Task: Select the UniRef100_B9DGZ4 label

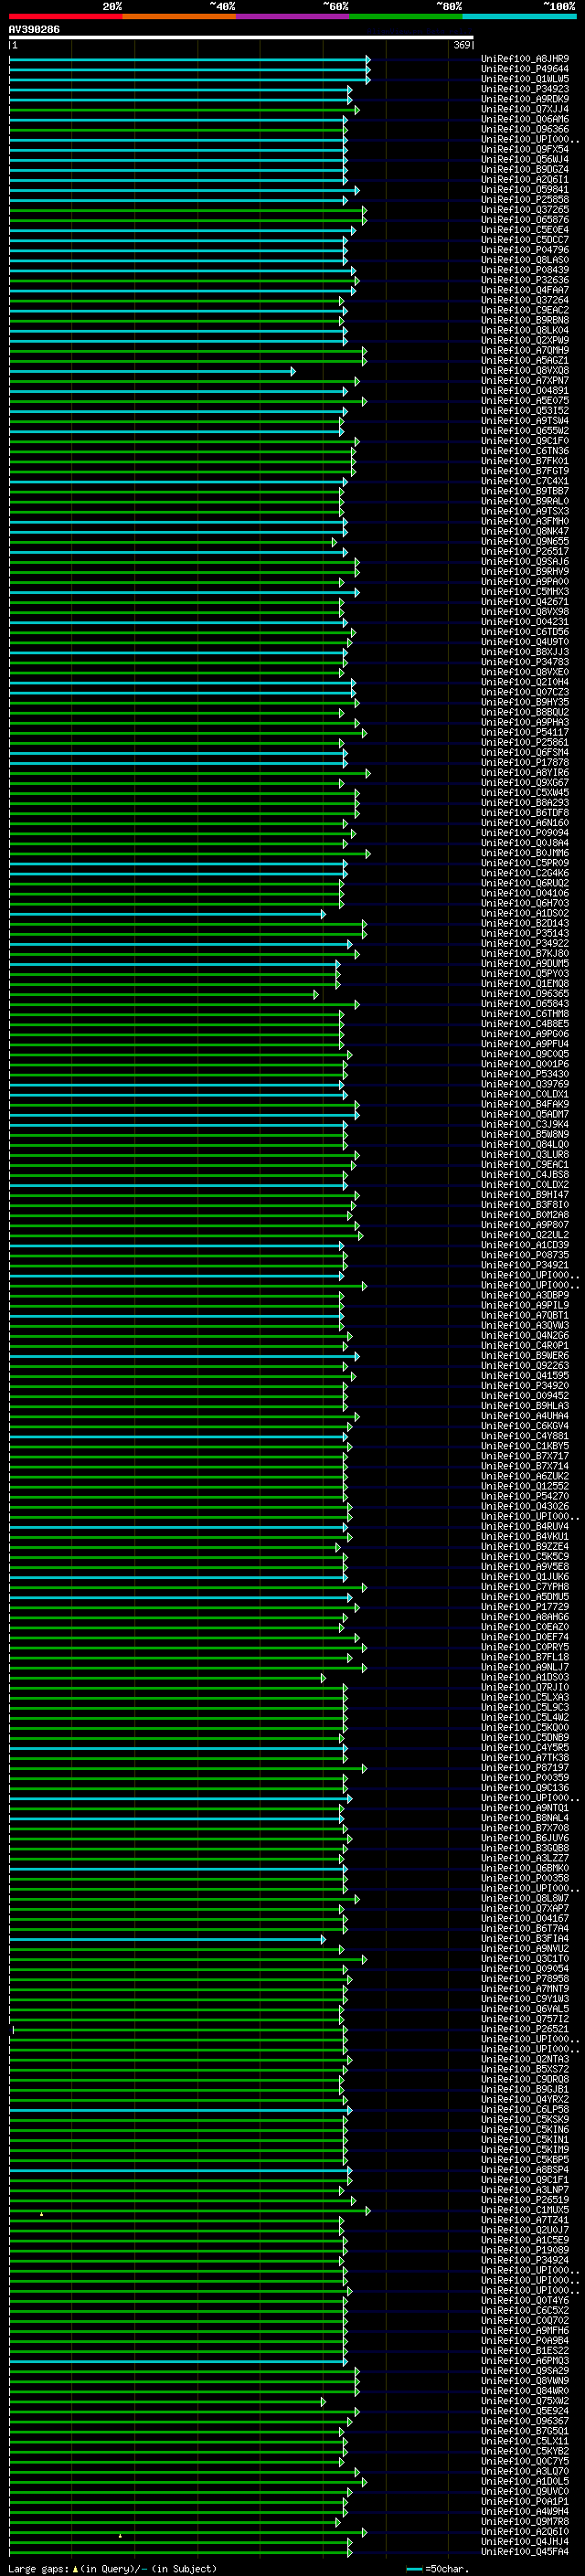Action: pos(525,169)
